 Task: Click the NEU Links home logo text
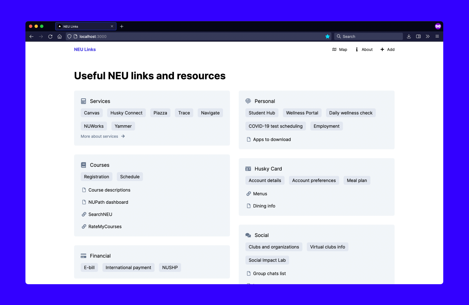[x=85, y=49]
